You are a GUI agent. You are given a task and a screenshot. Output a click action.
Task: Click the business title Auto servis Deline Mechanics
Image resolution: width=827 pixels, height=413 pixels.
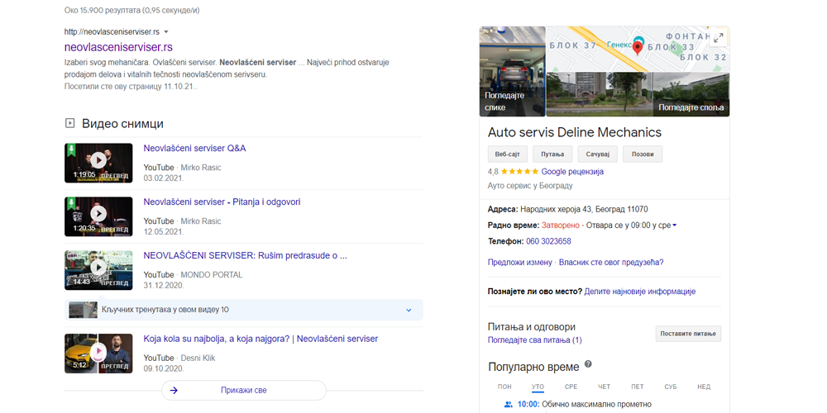[x=575, y=132]
